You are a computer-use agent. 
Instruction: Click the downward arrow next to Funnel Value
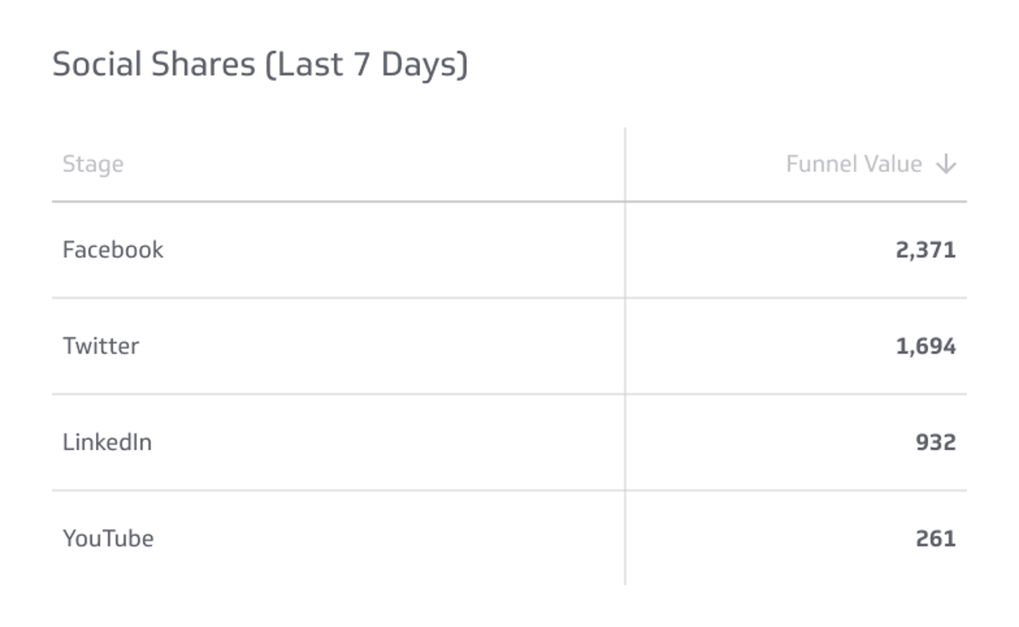946,164
